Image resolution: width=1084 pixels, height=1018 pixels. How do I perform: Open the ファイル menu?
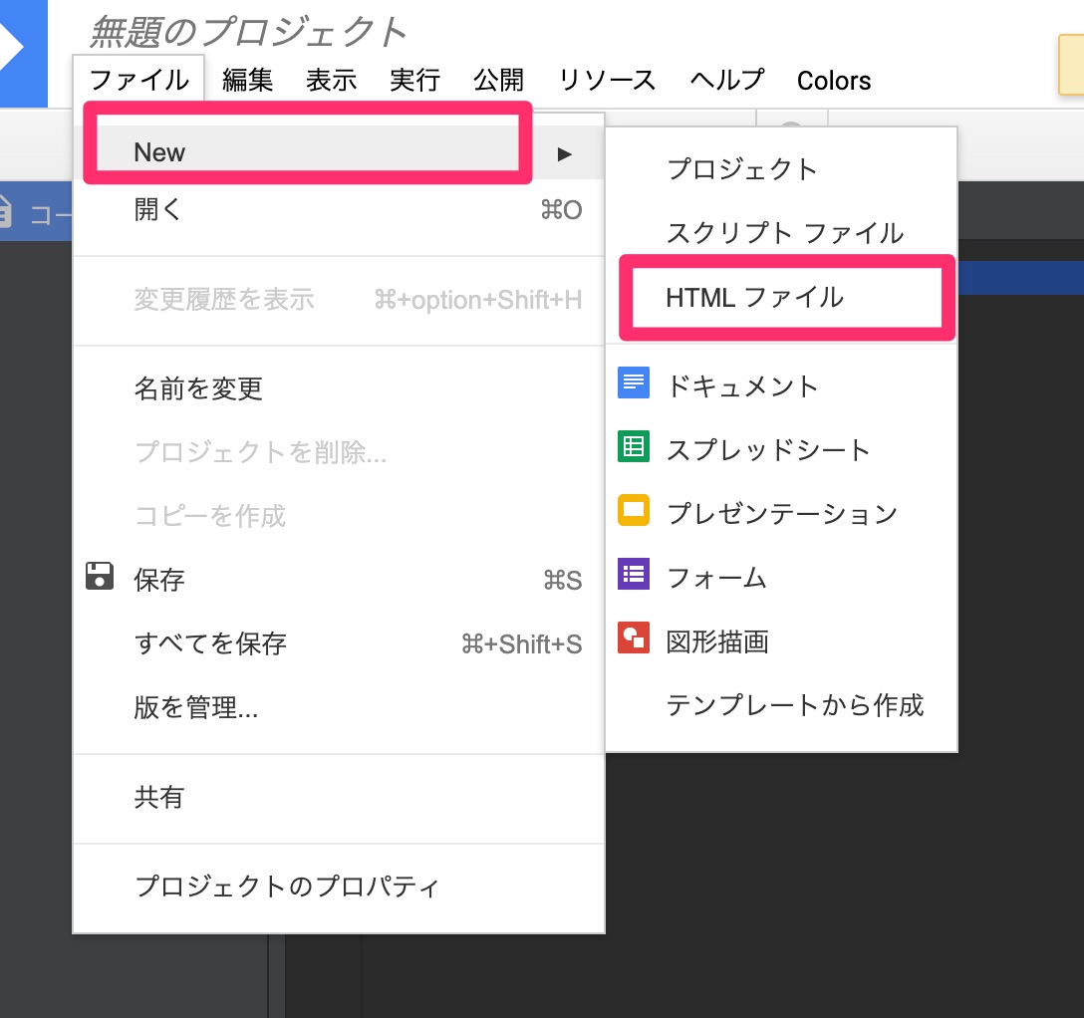[x=138, y=80]
